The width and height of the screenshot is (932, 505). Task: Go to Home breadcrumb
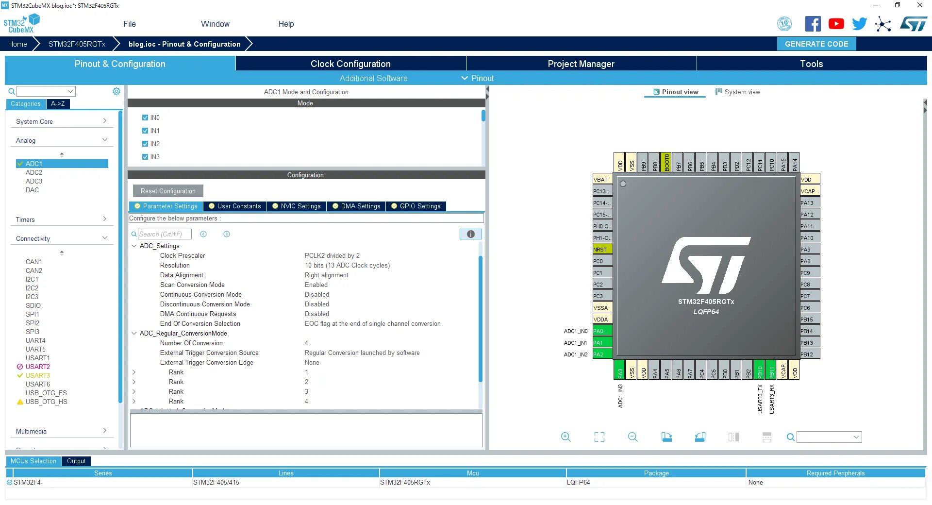click(17, 44)
